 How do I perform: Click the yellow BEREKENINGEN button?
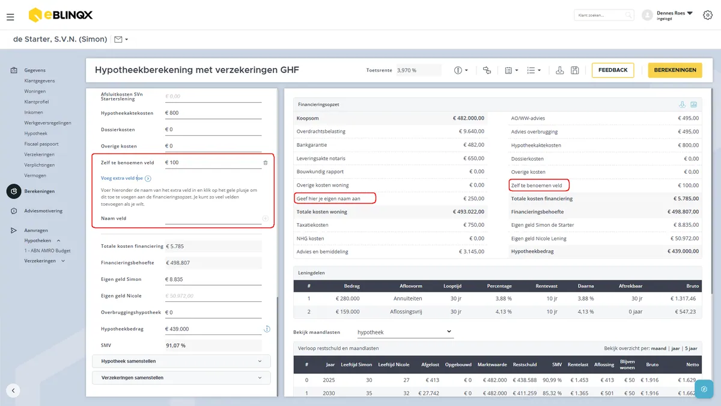pyautogui.click(x=675, y=70)
